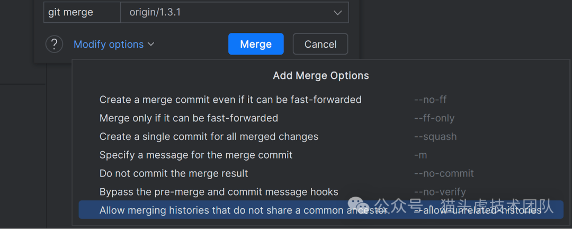
Task: Click the --no-commit flag text
Action: click(444, 174)
